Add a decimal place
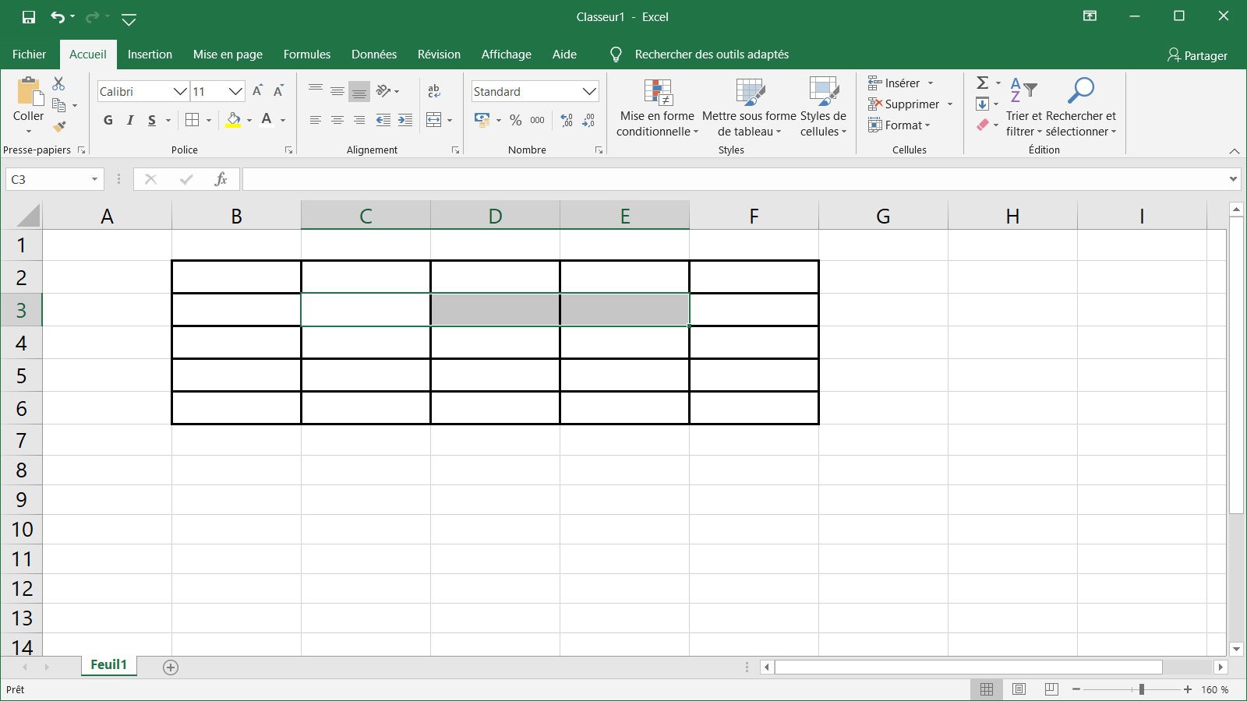Image resolution: width=1247 pixels, height=701 pixels. click(567, 120)
